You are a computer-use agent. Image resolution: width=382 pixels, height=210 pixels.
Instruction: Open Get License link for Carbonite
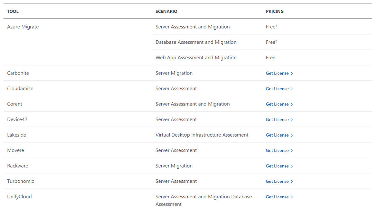pyautogui.click(x=279, y=73)
